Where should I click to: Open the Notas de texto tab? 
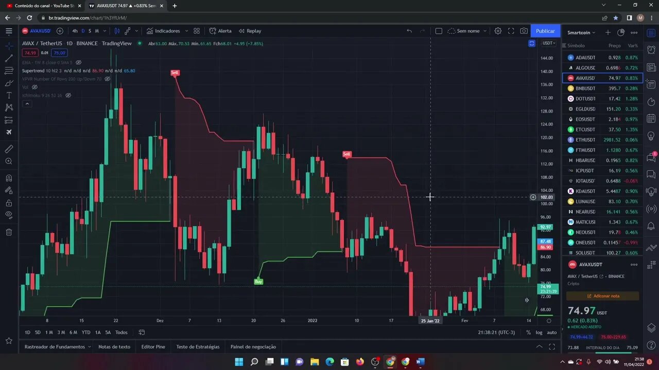click(x=114, y=347)
